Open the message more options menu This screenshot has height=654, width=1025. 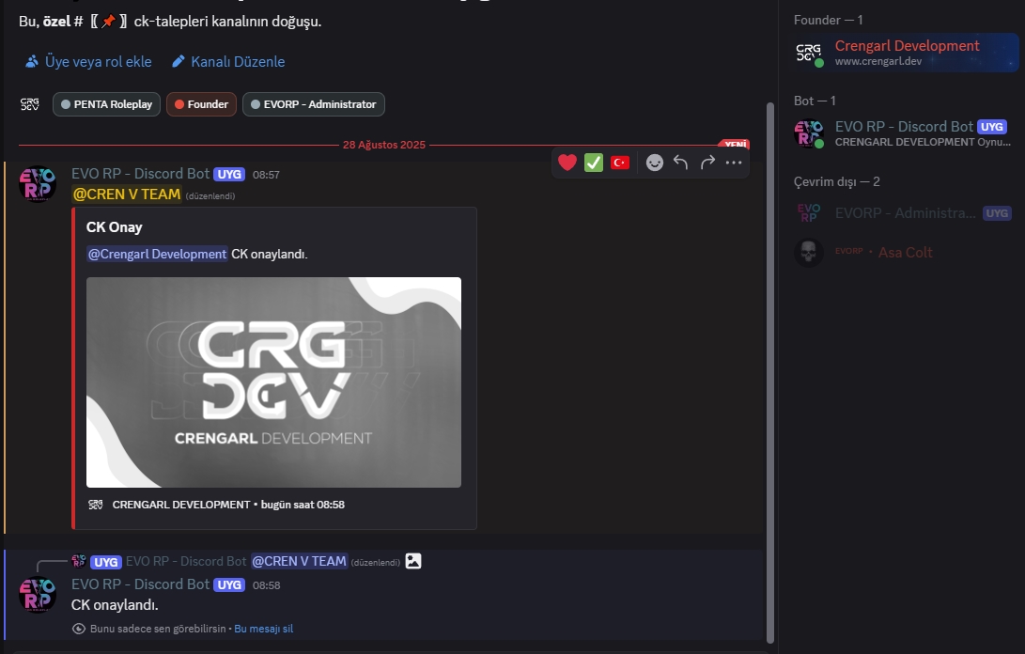(x=734, y=163)
